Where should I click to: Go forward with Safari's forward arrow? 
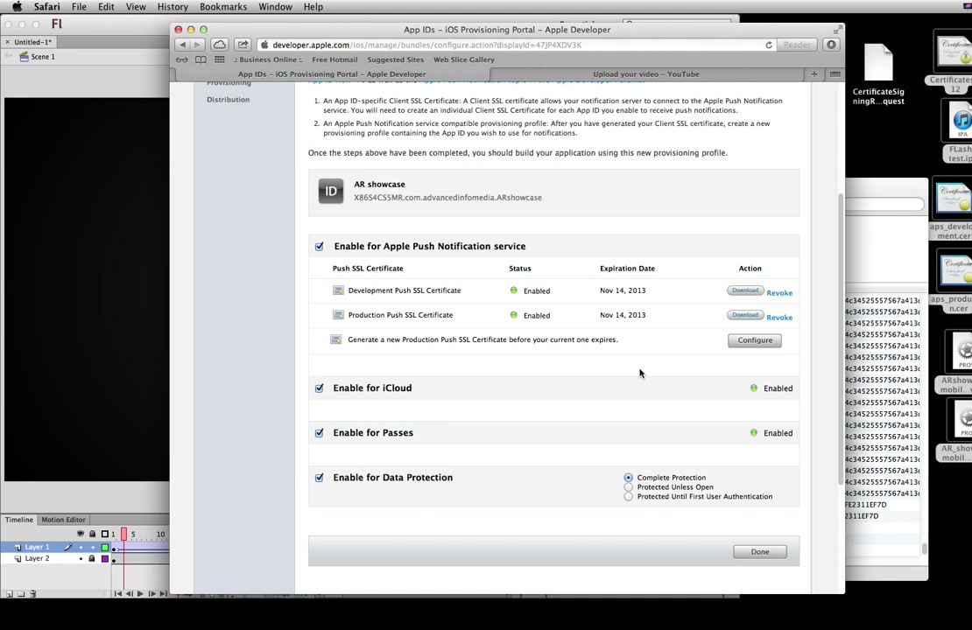click(198, 45)
